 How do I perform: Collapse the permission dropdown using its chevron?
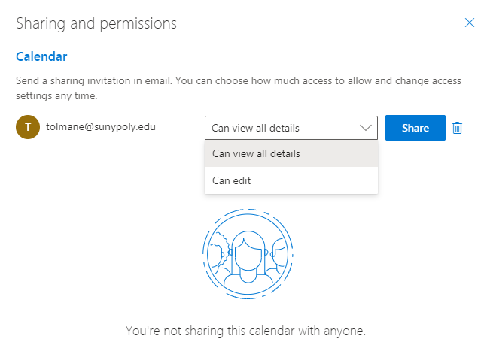(x=367, y=128)
